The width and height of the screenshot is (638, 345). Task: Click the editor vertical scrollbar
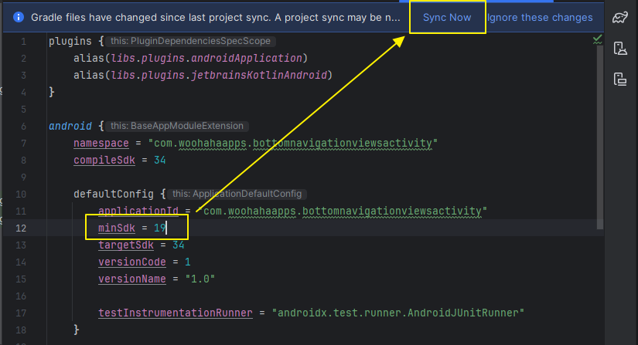pyautogui.click(x=600, y=137)
